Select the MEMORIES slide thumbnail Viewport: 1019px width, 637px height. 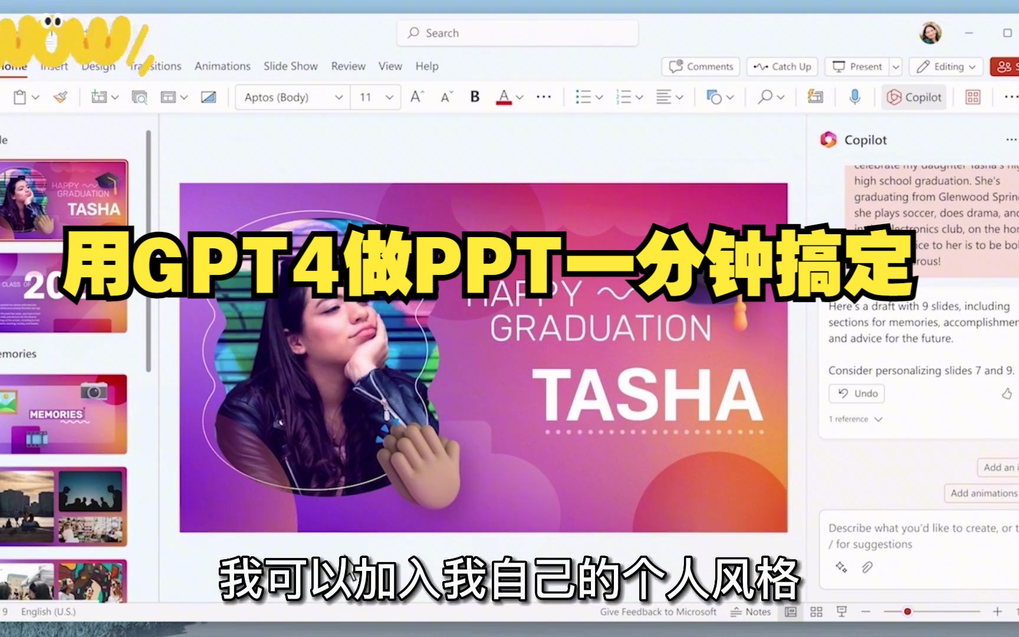tap(65, 413)
